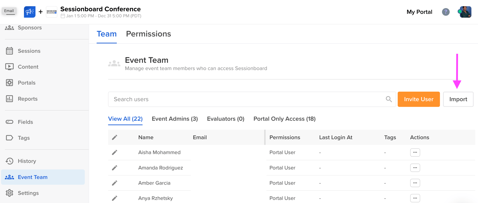Open the Sessions section in the sidebar
The image size is (478, 203).
pyautogui.click(x=29, y=51)
